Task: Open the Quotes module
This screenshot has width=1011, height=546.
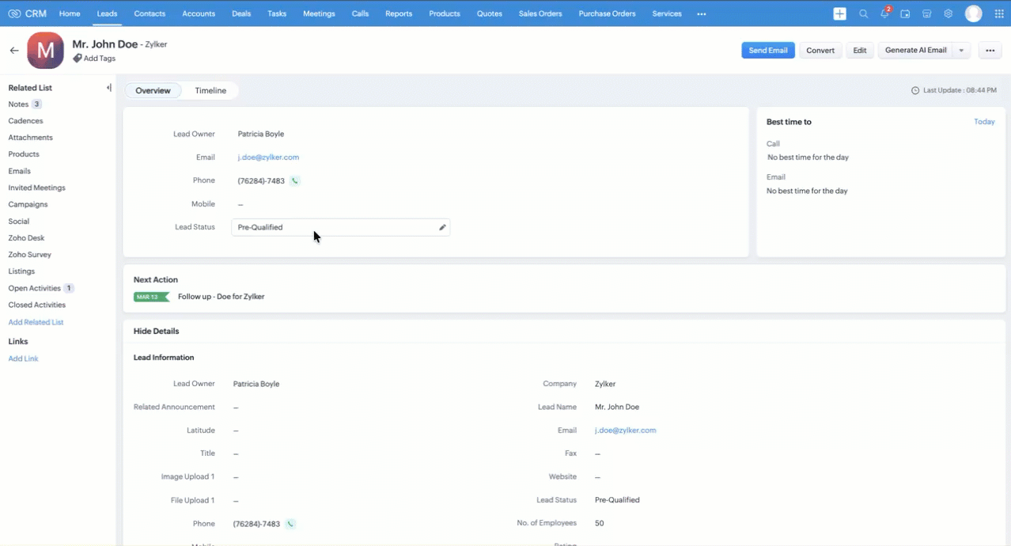Action: [x=490, y=13]
